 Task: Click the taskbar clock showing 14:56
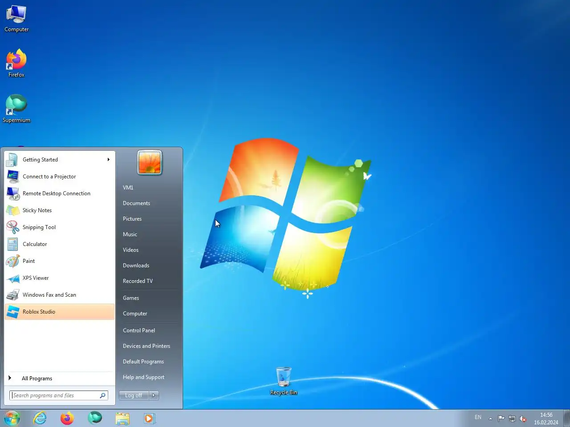(546, 419)
